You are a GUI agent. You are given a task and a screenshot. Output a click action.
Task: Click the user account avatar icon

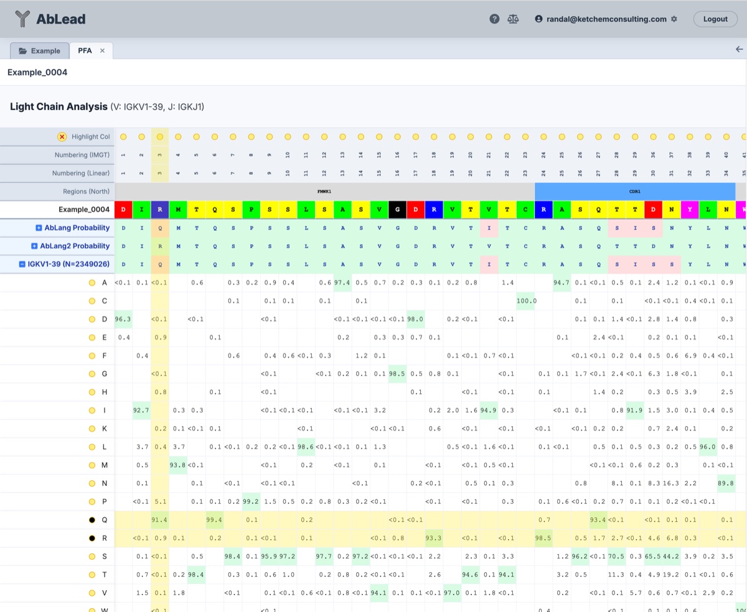[x=538, y=19]
